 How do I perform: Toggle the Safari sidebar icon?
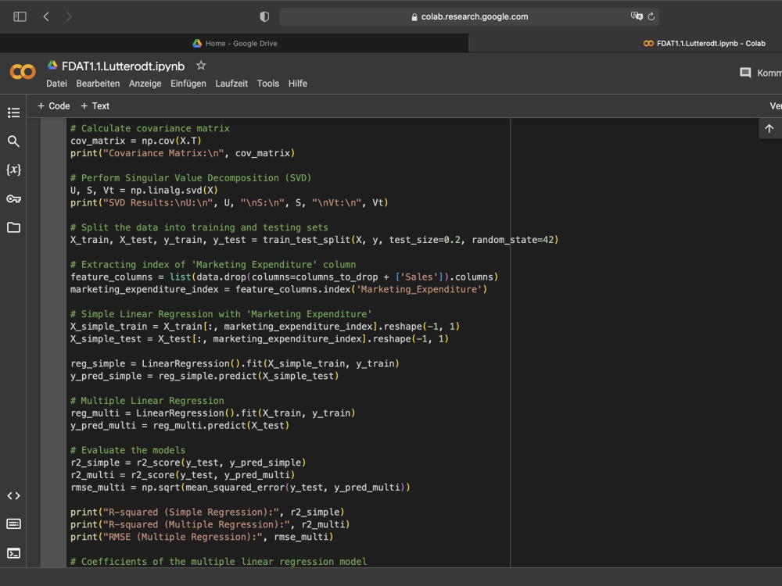coord(20,17)
